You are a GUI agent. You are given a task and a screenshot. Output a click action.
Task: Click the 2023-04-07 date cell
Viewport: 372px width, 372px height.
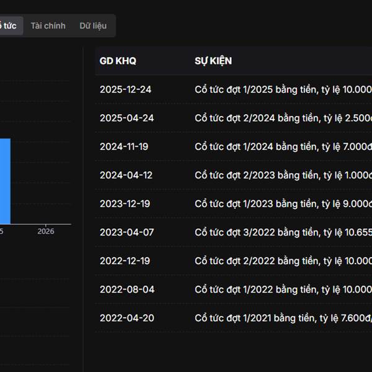pyautogui.click(x=125, y=232)
